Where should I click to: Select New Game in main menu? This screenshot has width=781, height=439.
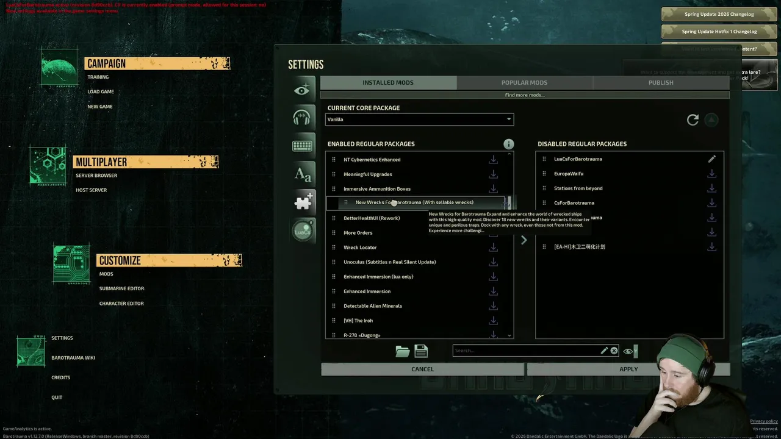pyautogui.click(x=100, y=107)
